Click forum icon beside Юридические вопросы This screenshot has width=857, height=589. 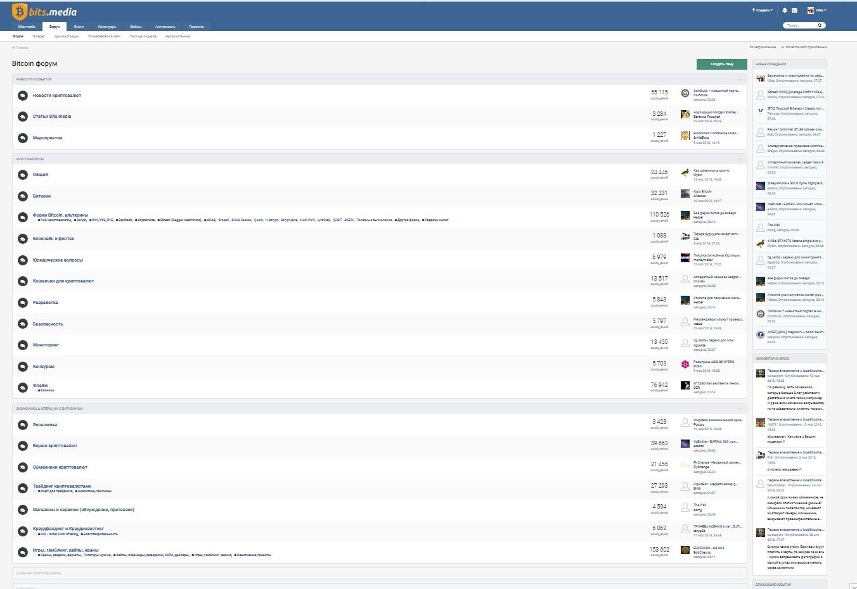pyautogui.click(x=23, y=260)
